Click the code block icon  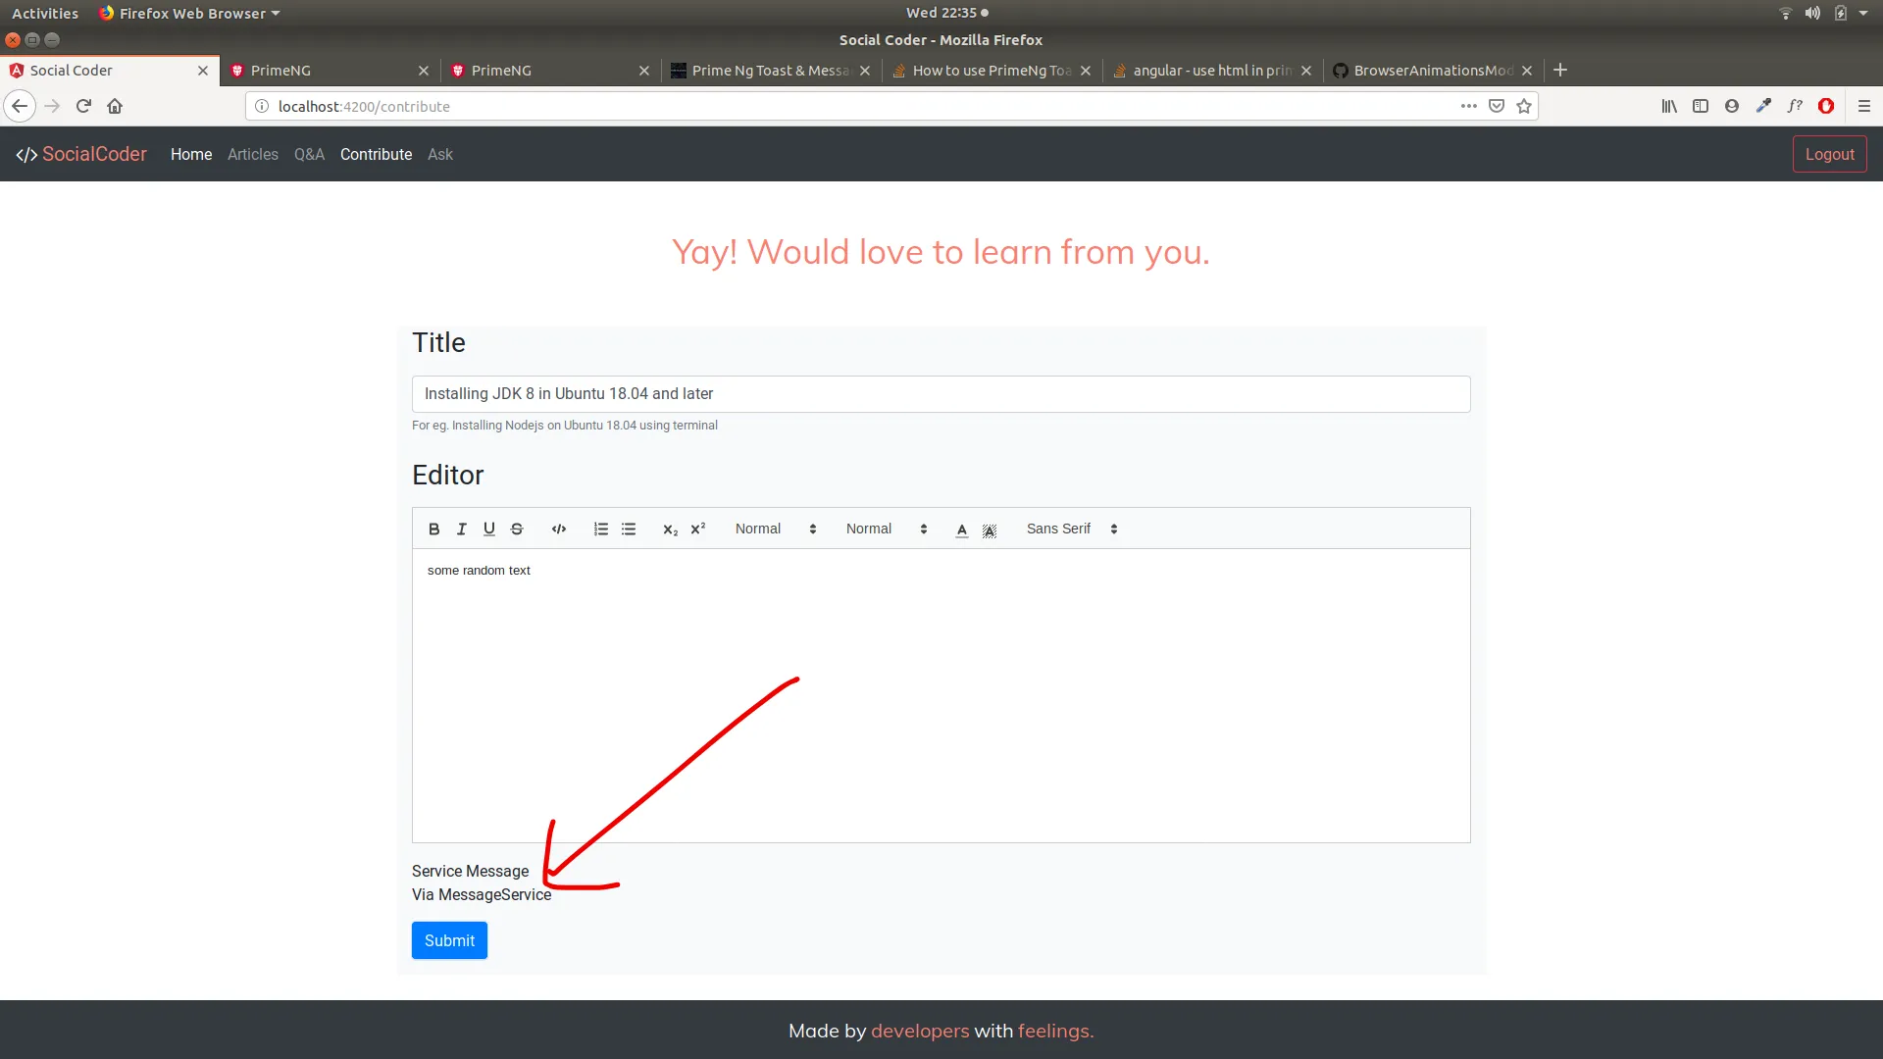pyautogui.click(x=559, y=529)
